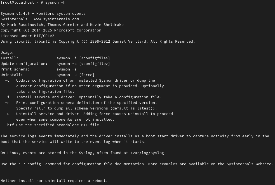Click the 'sysmon -s' print schema usage
275x185 pixels.
(67, 69)
